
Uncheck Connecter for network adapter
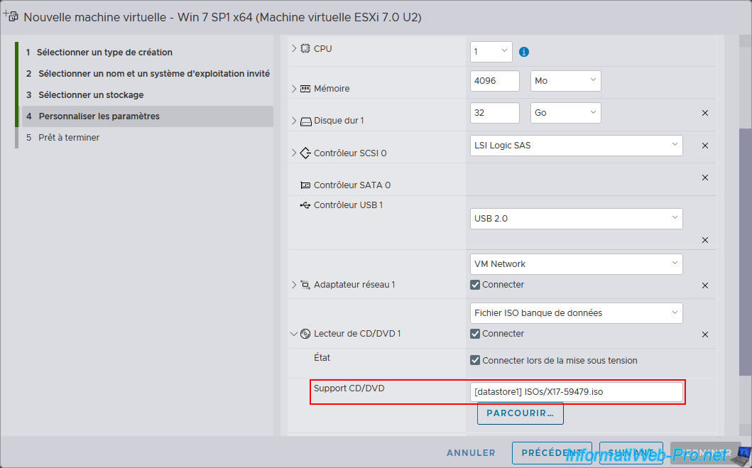[475, 285]
